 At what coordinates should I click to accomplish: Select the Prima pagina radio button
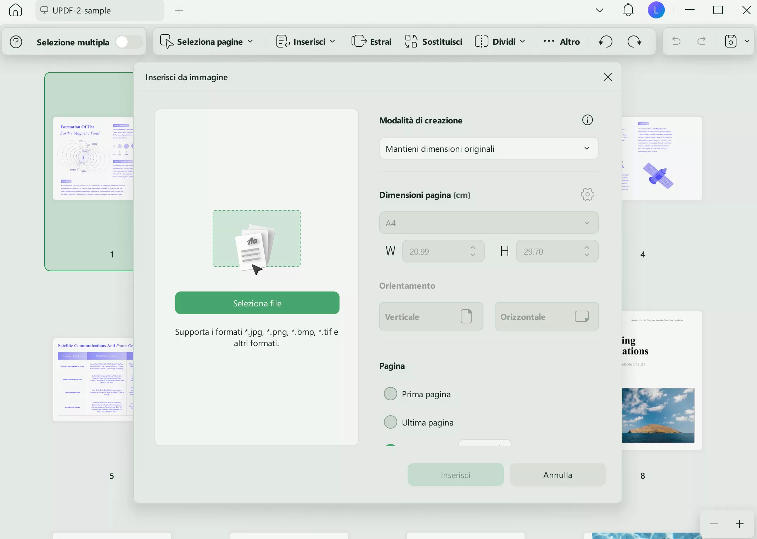coord(391,394)
